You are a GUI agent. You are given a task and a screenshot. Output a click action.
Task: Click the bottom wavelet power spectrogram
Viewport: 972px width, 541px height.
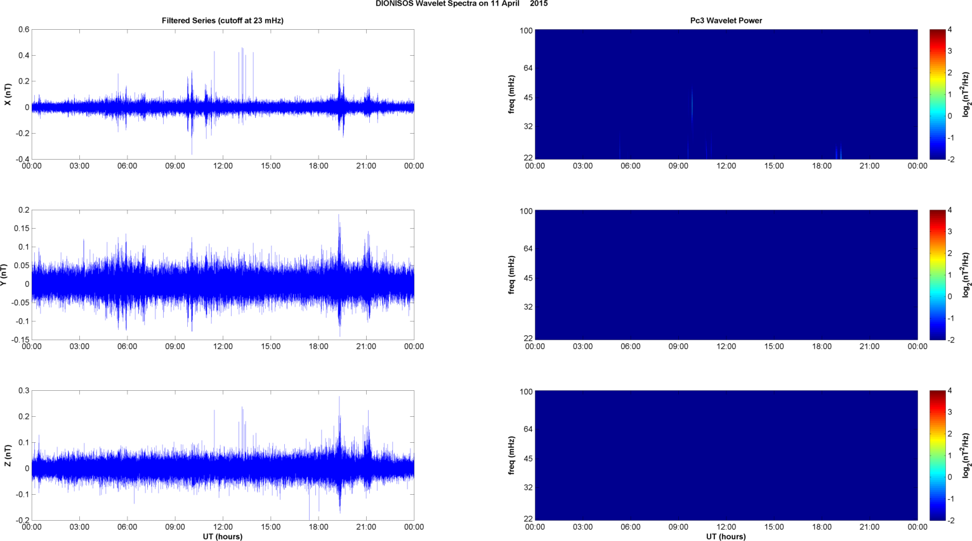point(726,455)
